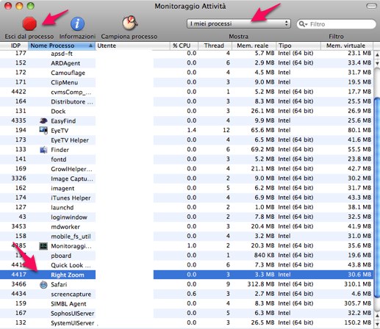The width and height of the screenshot is (380, 329).
Task: Sort by Tipo column header
Action: click(x=298, y=46)
